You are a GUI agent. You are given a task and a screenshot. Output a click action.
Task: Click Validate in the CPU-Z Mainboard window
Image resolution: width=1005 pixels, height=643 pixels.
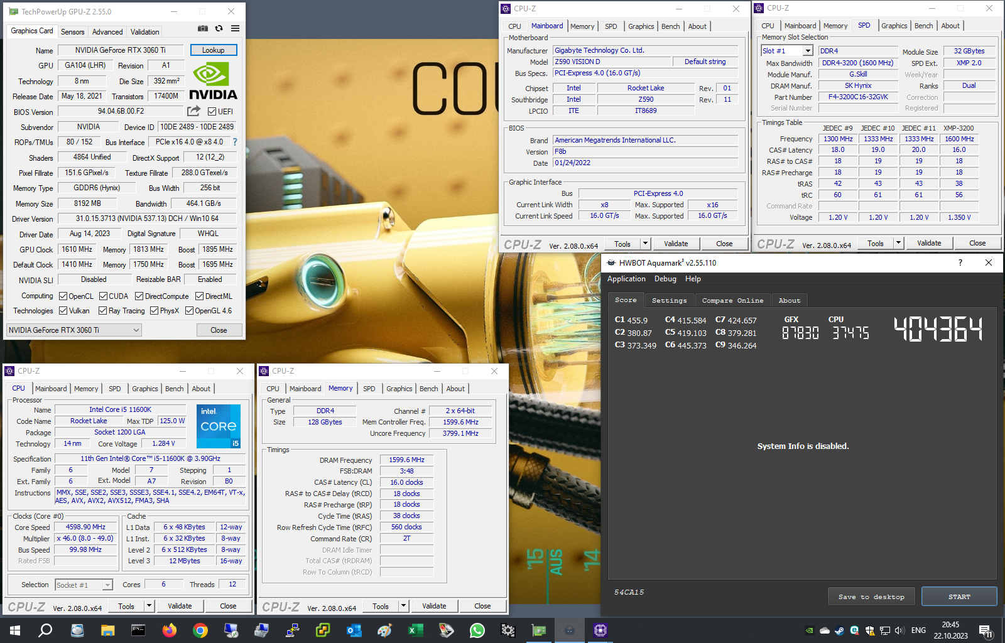[676, 244]
